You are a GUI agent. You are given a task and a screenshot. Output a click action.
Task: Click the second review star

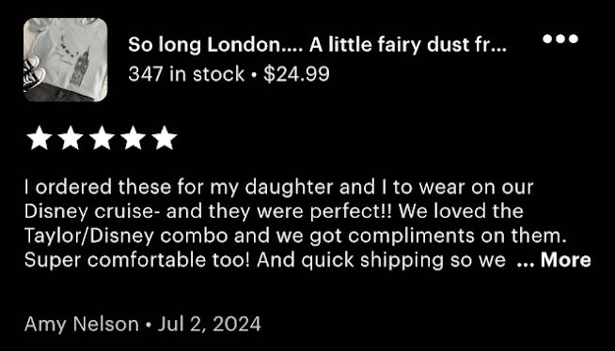tap(71, 138)
